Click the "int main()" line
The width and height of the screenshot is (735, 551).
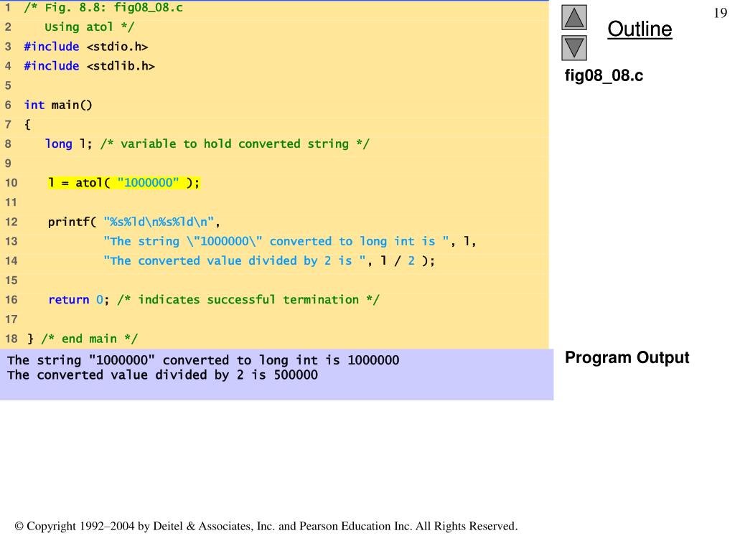[x=58, y=105]
